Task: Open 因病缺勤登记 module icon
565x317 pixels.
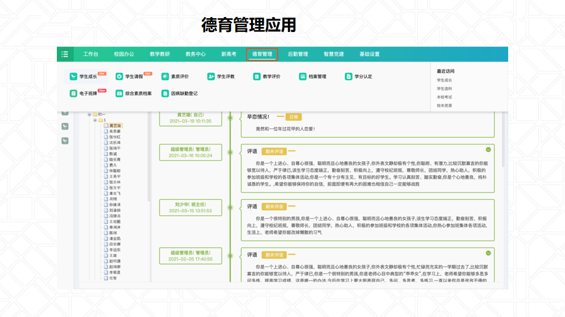Action: (x=165, y=94)
